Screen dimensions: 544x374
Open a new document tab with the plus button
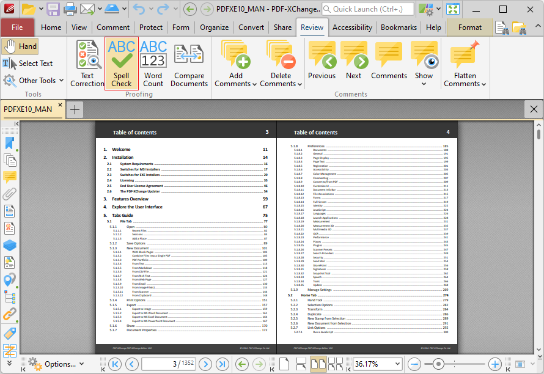(x=75, y=109)
